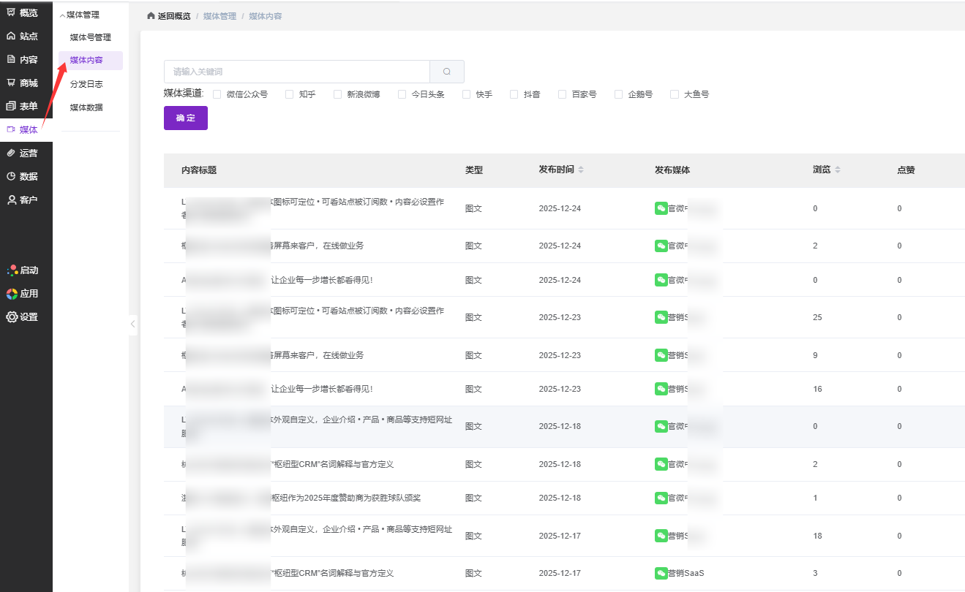This screenshot has width=965, height=592.
Task: Tick the 今日头条 checkbox
Action: (x=402, y=94)
